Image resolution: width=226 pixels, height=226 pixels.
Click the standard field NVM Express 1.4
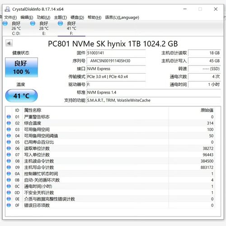pyautogui.click(x=154, y=92)
